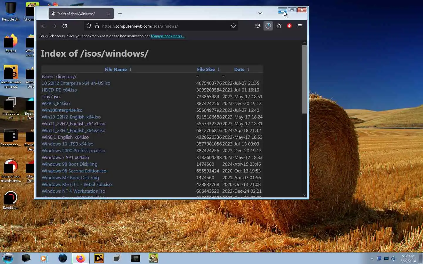Click the HBCD_PE_x64.iso link
Screen dimensions: 423x264
pos(59,90)
